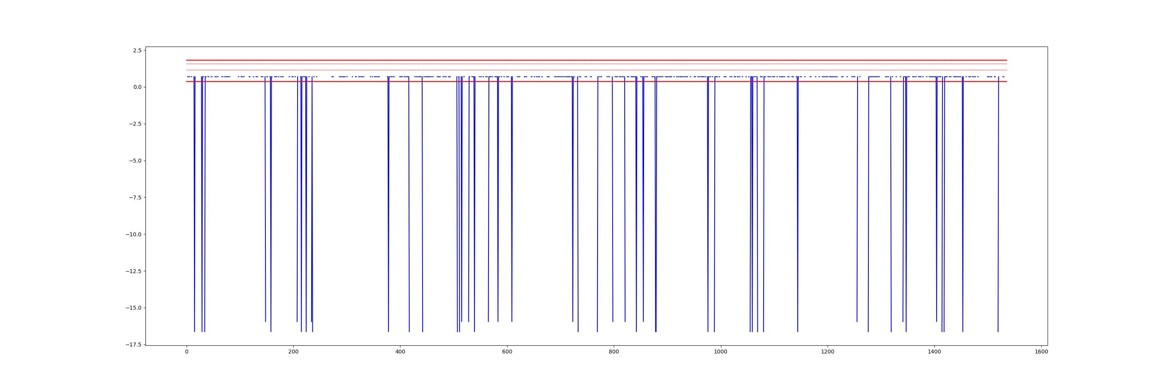1164x388 pixels.
Task: Click the y-axis tick label −2.5
Action: coord(135,124)
